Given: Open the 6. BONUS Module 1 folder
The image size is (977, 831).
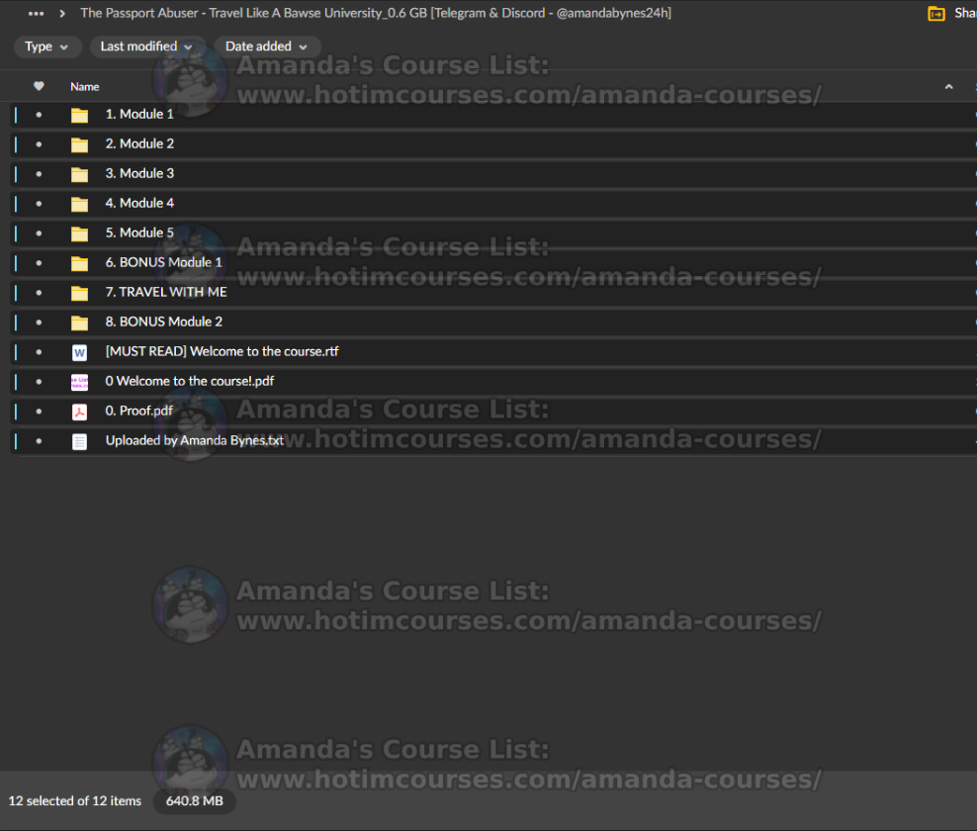Looking at the screenshot, I should tap(163, 262).
